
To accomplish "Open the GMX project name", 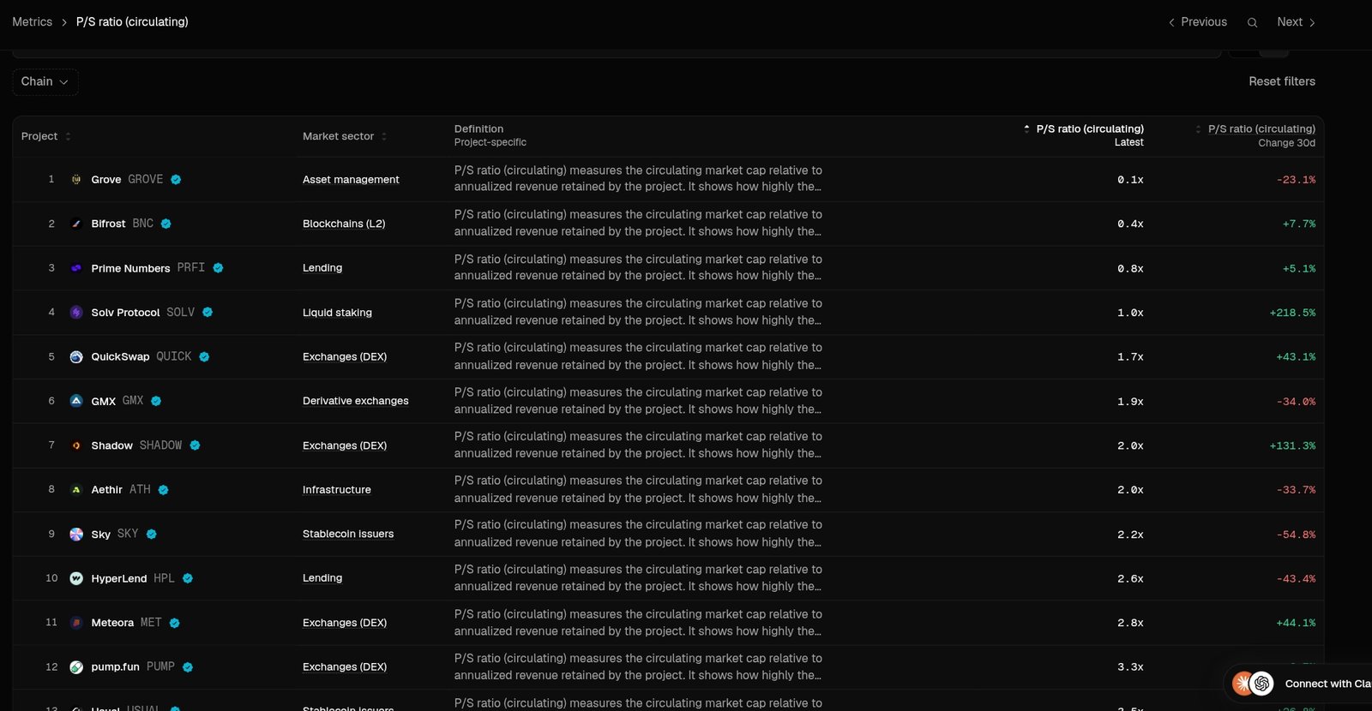I will point(104,401).
